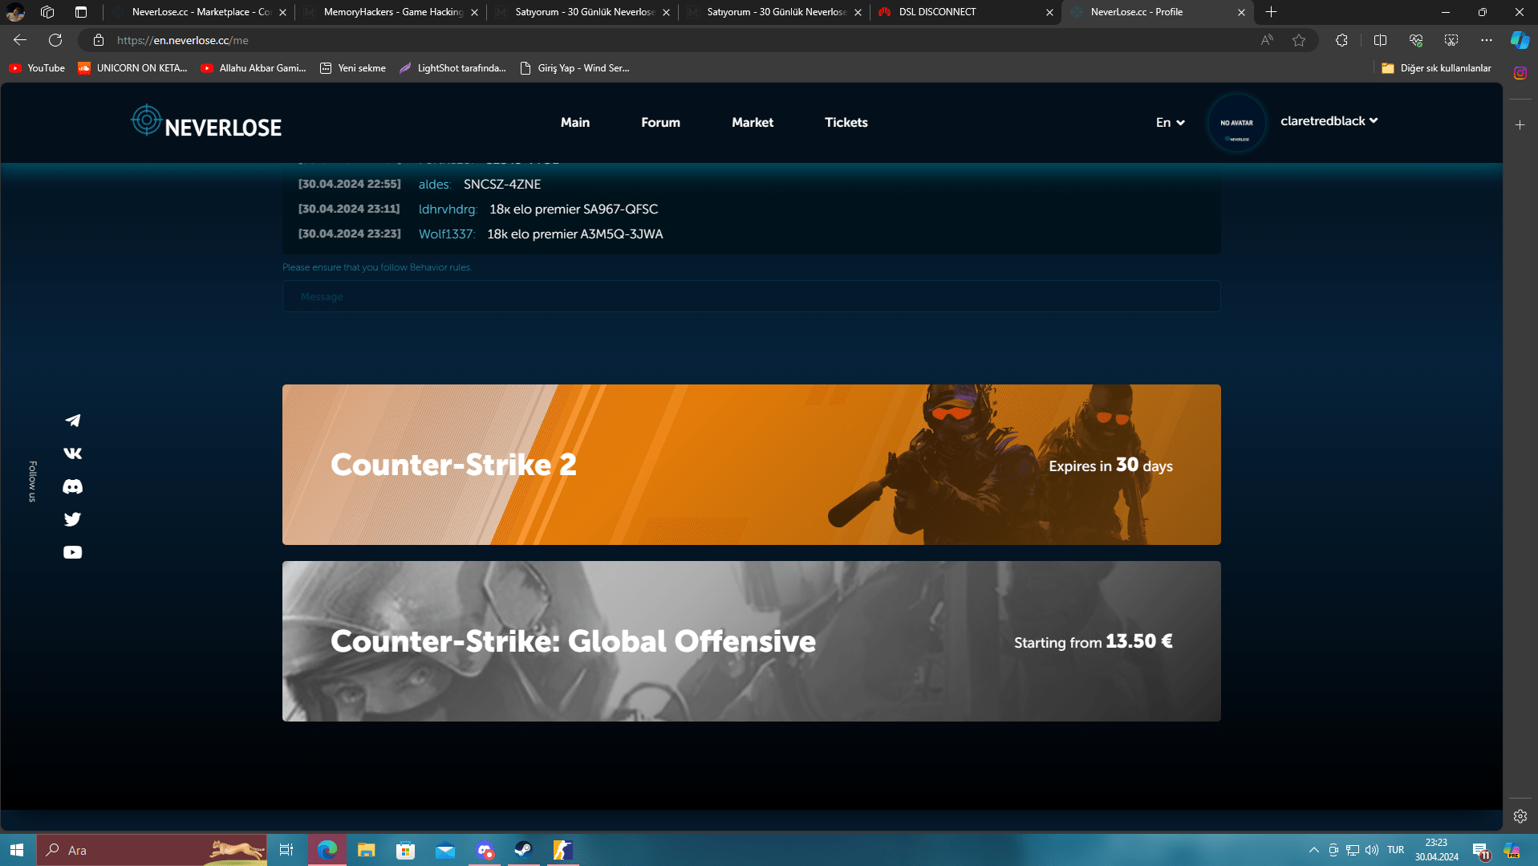Open LightShot bookmark
This screenshot has height=866, width=1538.
click(x=453, y=68)
